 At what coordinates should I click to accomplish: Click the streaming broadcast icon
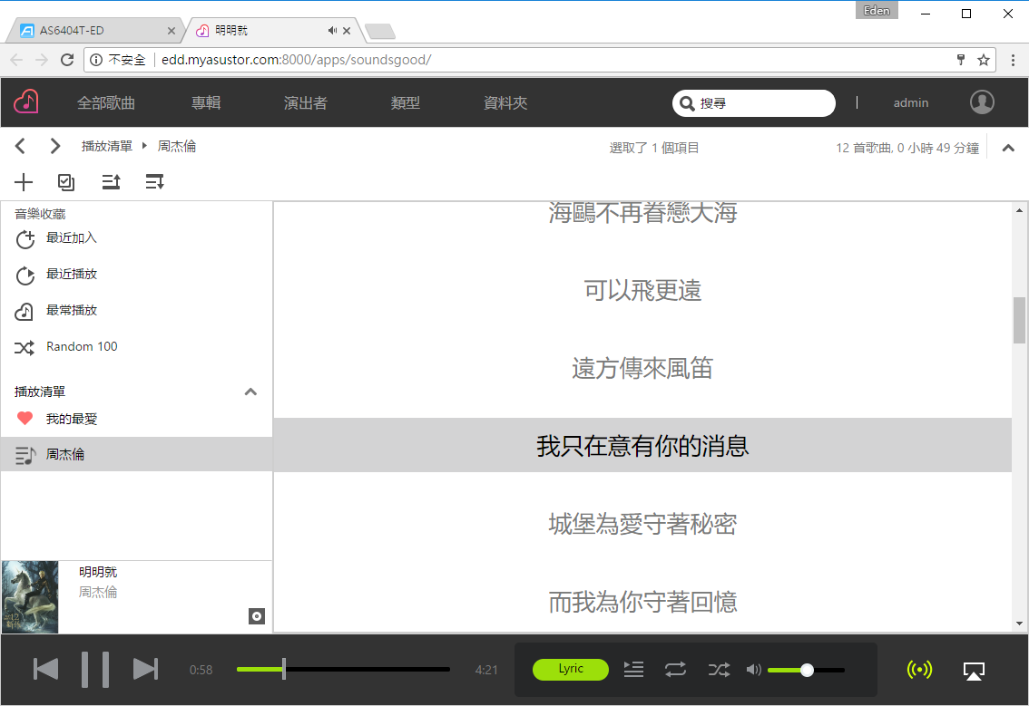coord(918,669)
